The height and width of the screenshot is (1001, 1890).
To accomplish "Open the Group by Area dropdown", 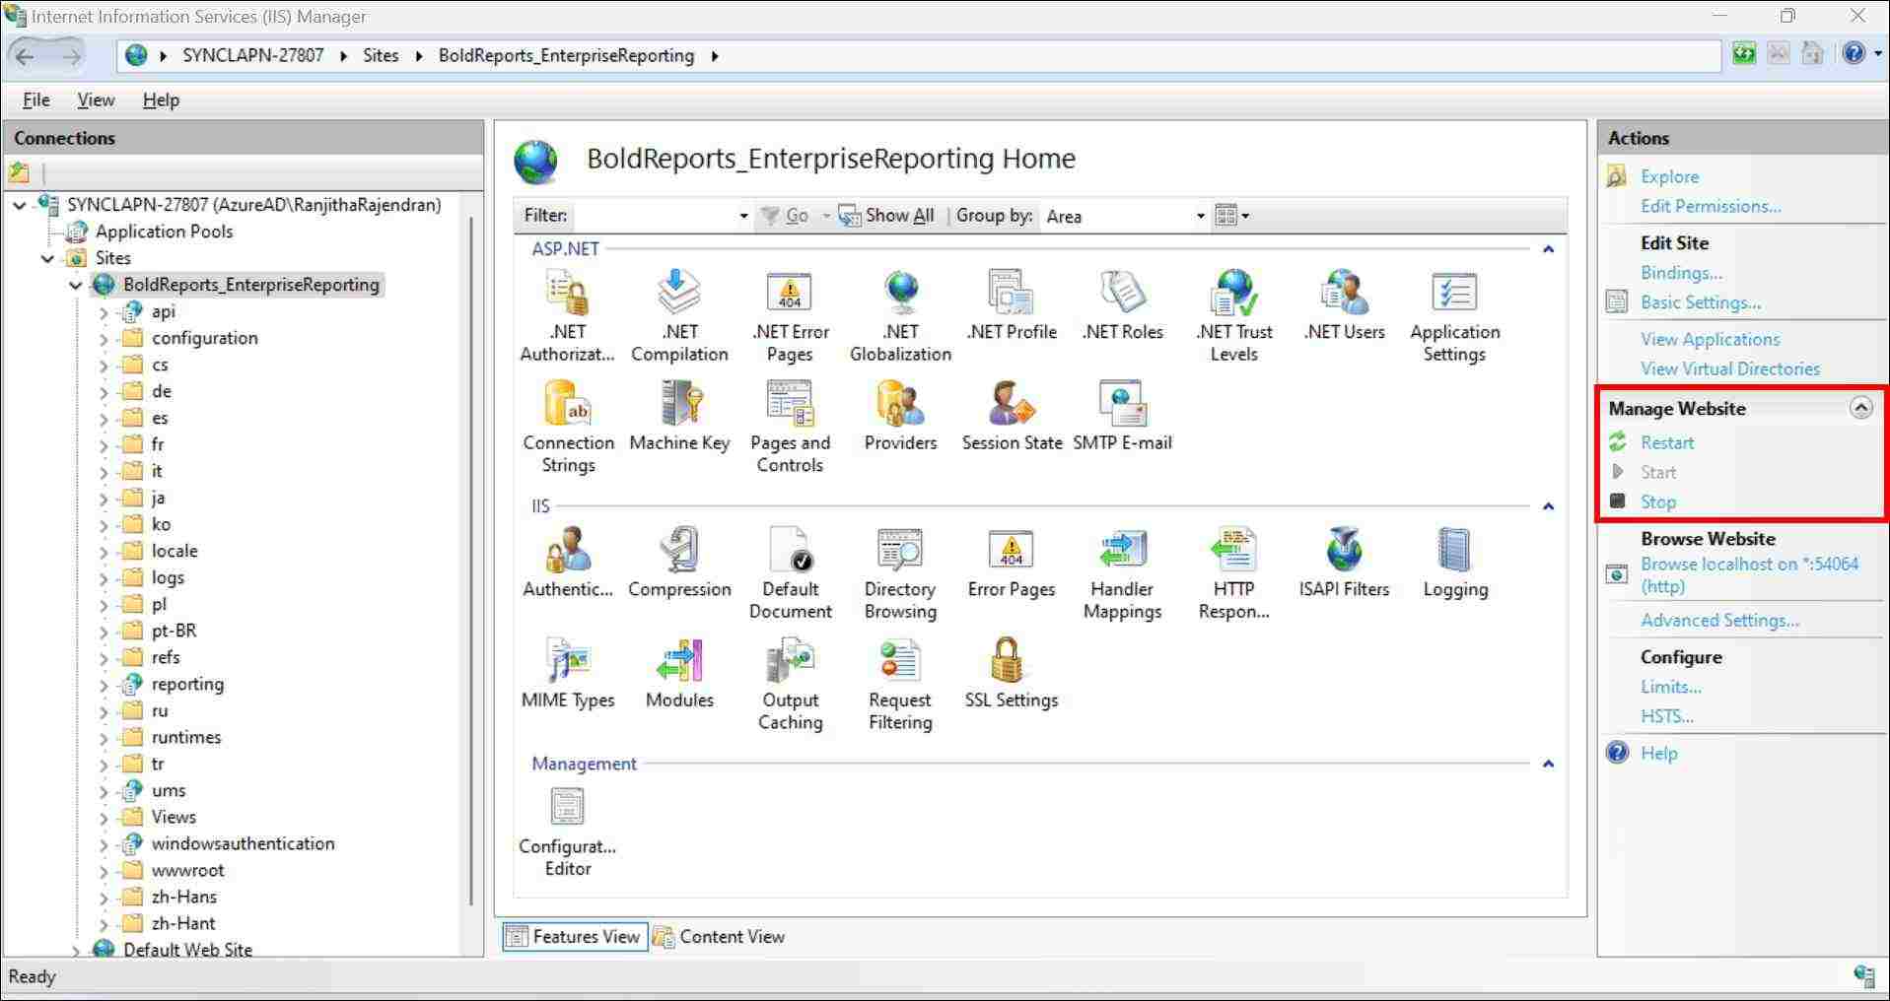I will [x=1200, y=216].
